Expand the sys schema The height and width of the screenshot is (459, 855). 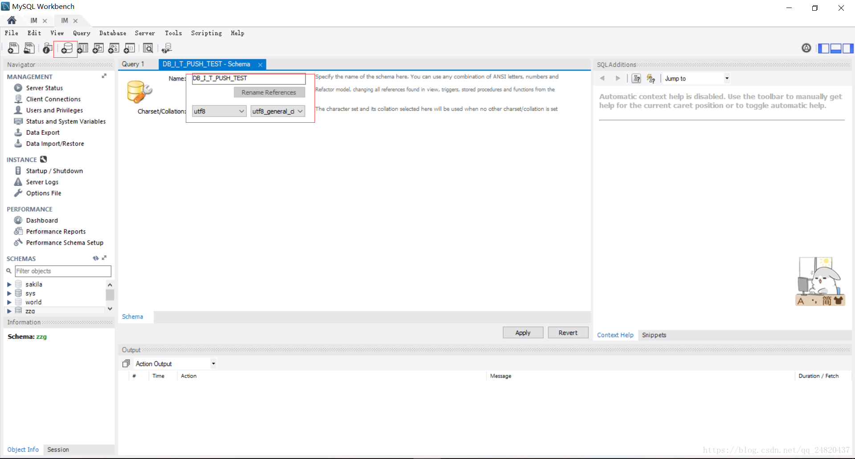click(x=9, y=293)
